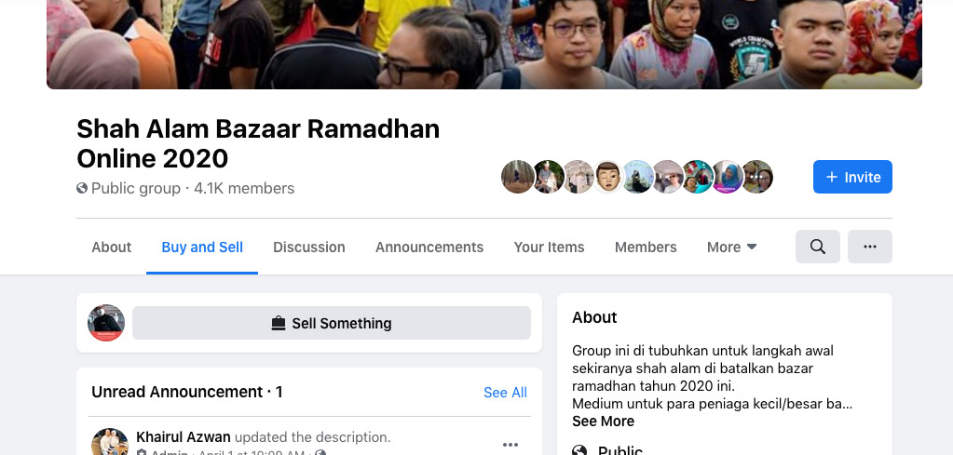
Task: Go to the Announcements tab
Action: click(429, 247)
